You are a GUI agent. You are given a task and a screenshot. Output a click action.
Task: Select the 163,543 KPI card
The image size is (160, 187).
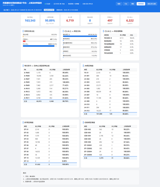(30, 20)
